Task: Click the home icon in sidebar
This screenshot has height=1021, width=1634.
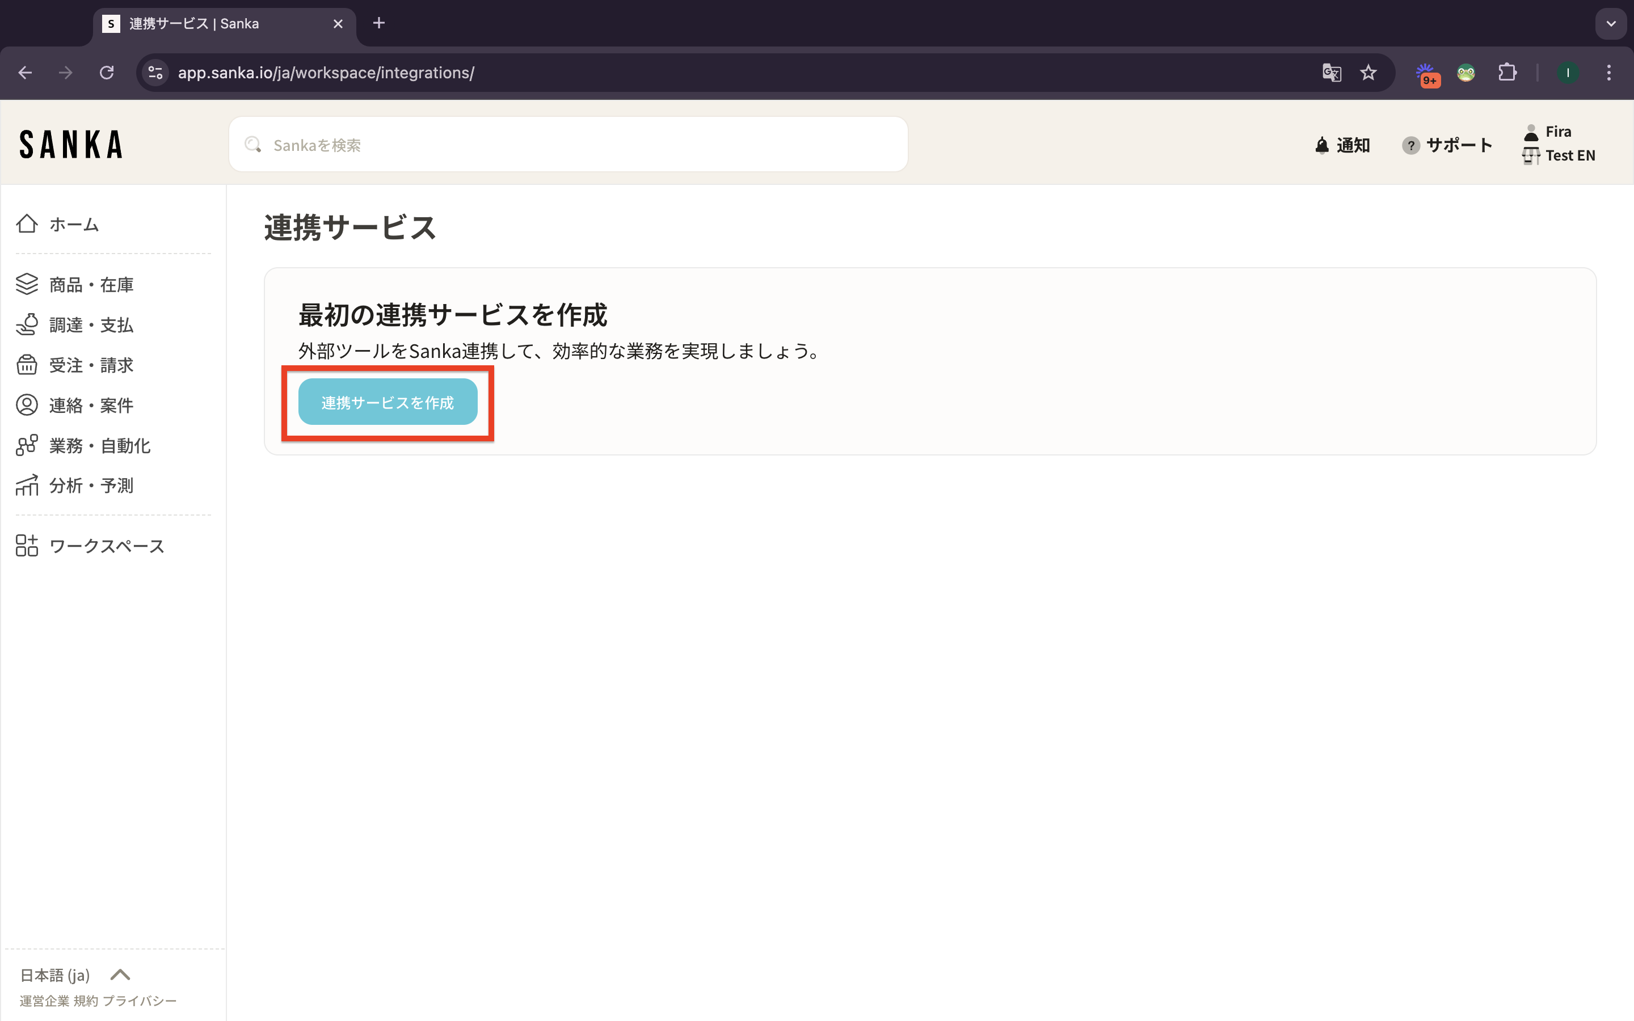Action: (x=27, y=223)
